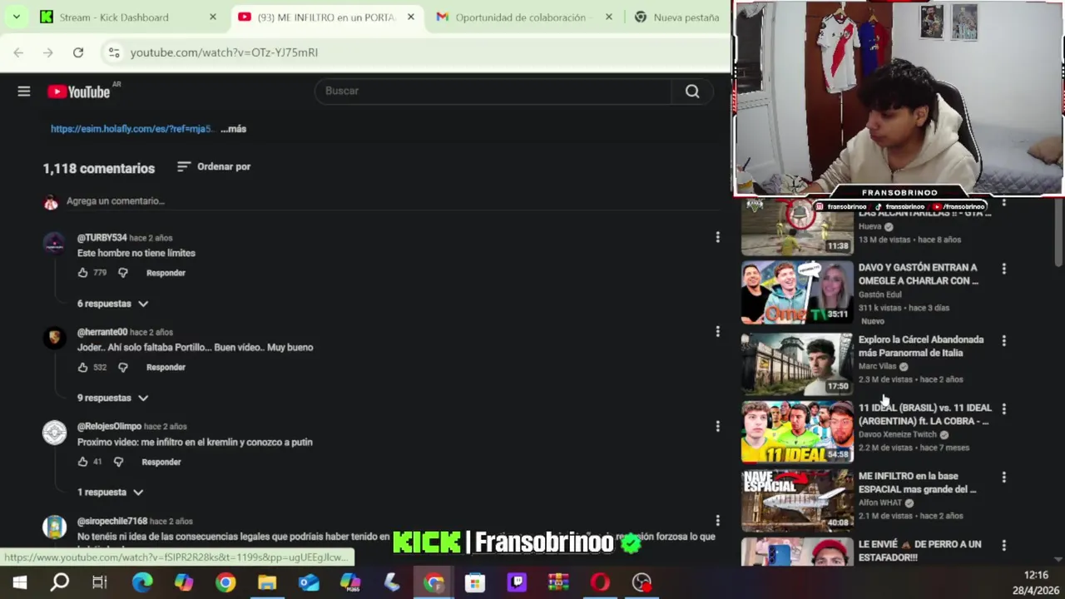
Task: Click the YouTube logo
Action: 79,92
